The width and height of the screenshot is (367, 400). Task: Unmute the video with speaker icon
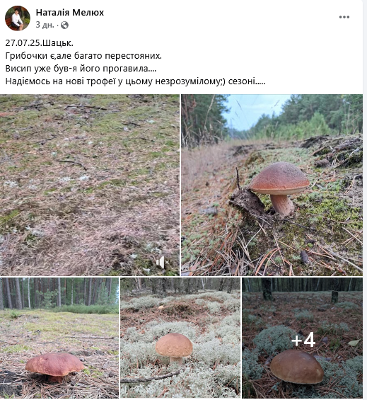click(x=162, y=262)
